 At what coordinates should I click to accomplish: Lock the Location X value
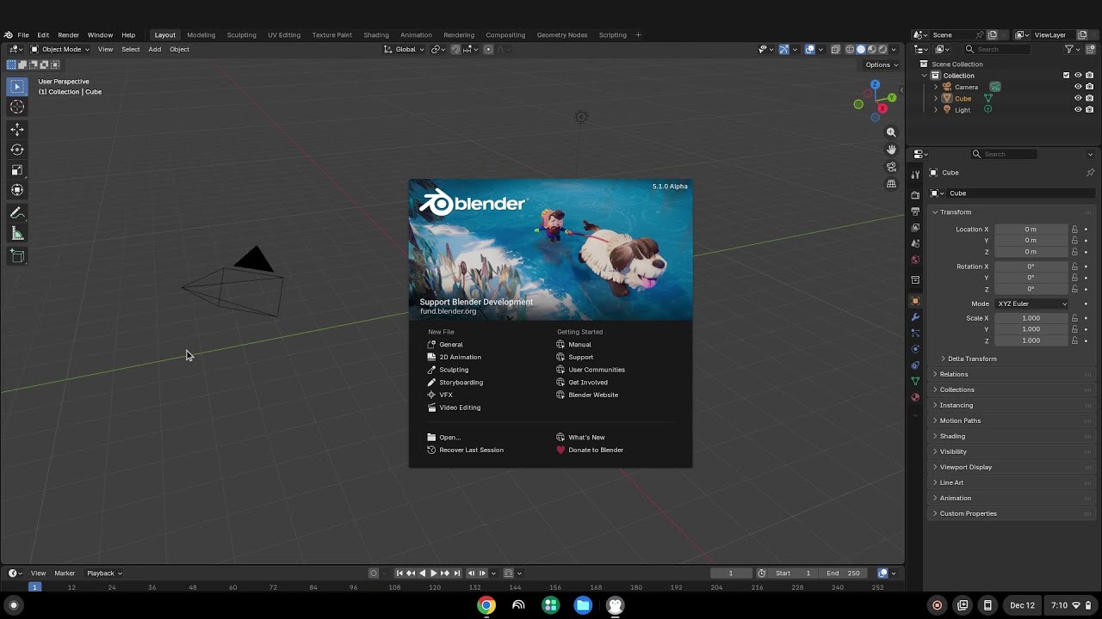tap(1074, 230)
